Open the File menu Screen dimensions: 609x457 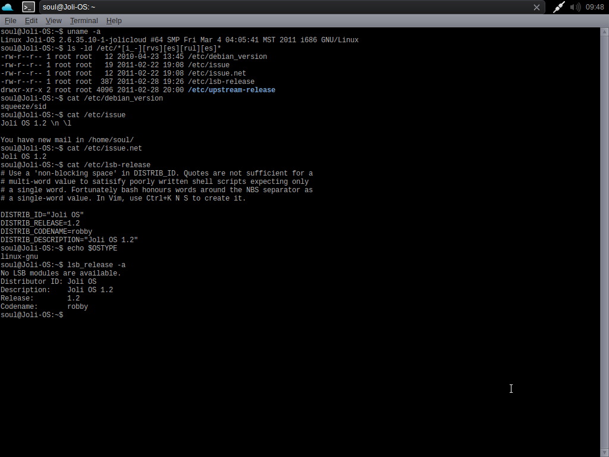pyautogui.click(x=11, y=21)
